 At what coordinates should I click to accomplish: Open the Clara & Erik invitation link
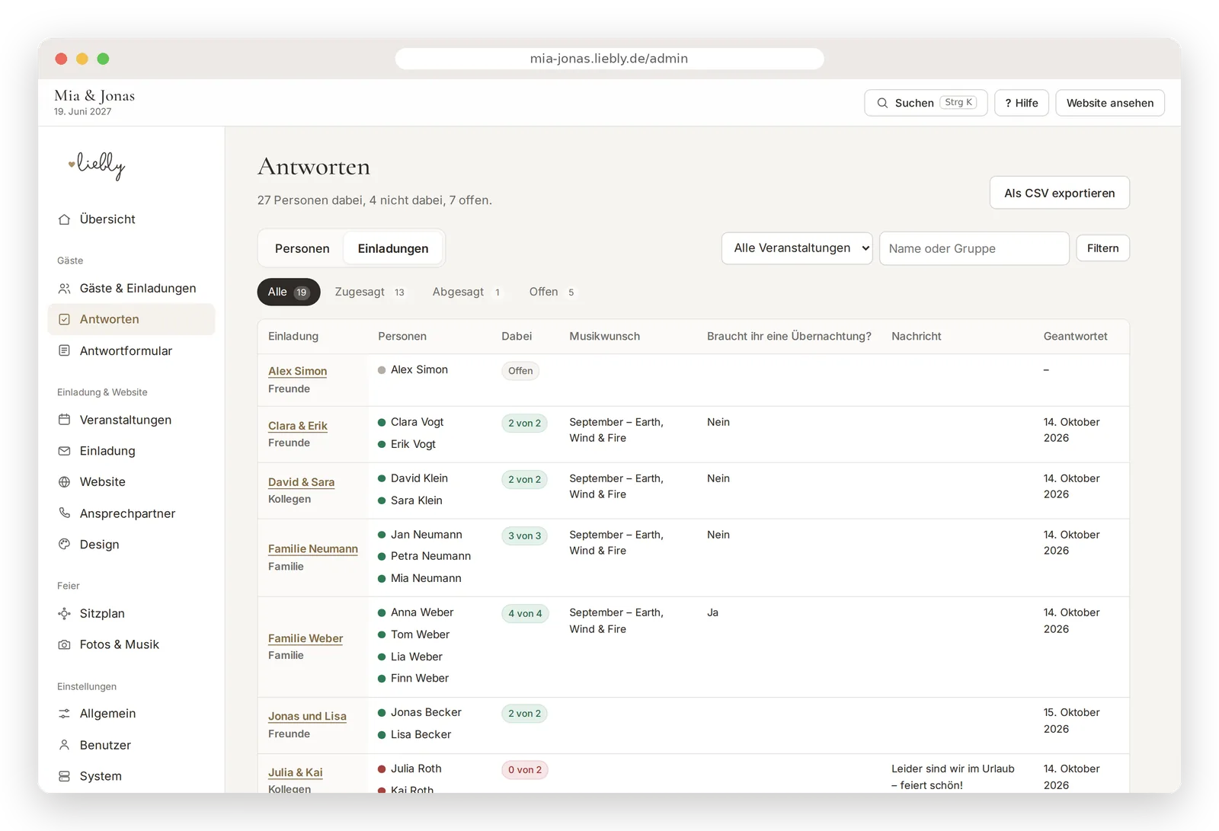[x=298, y=426]
